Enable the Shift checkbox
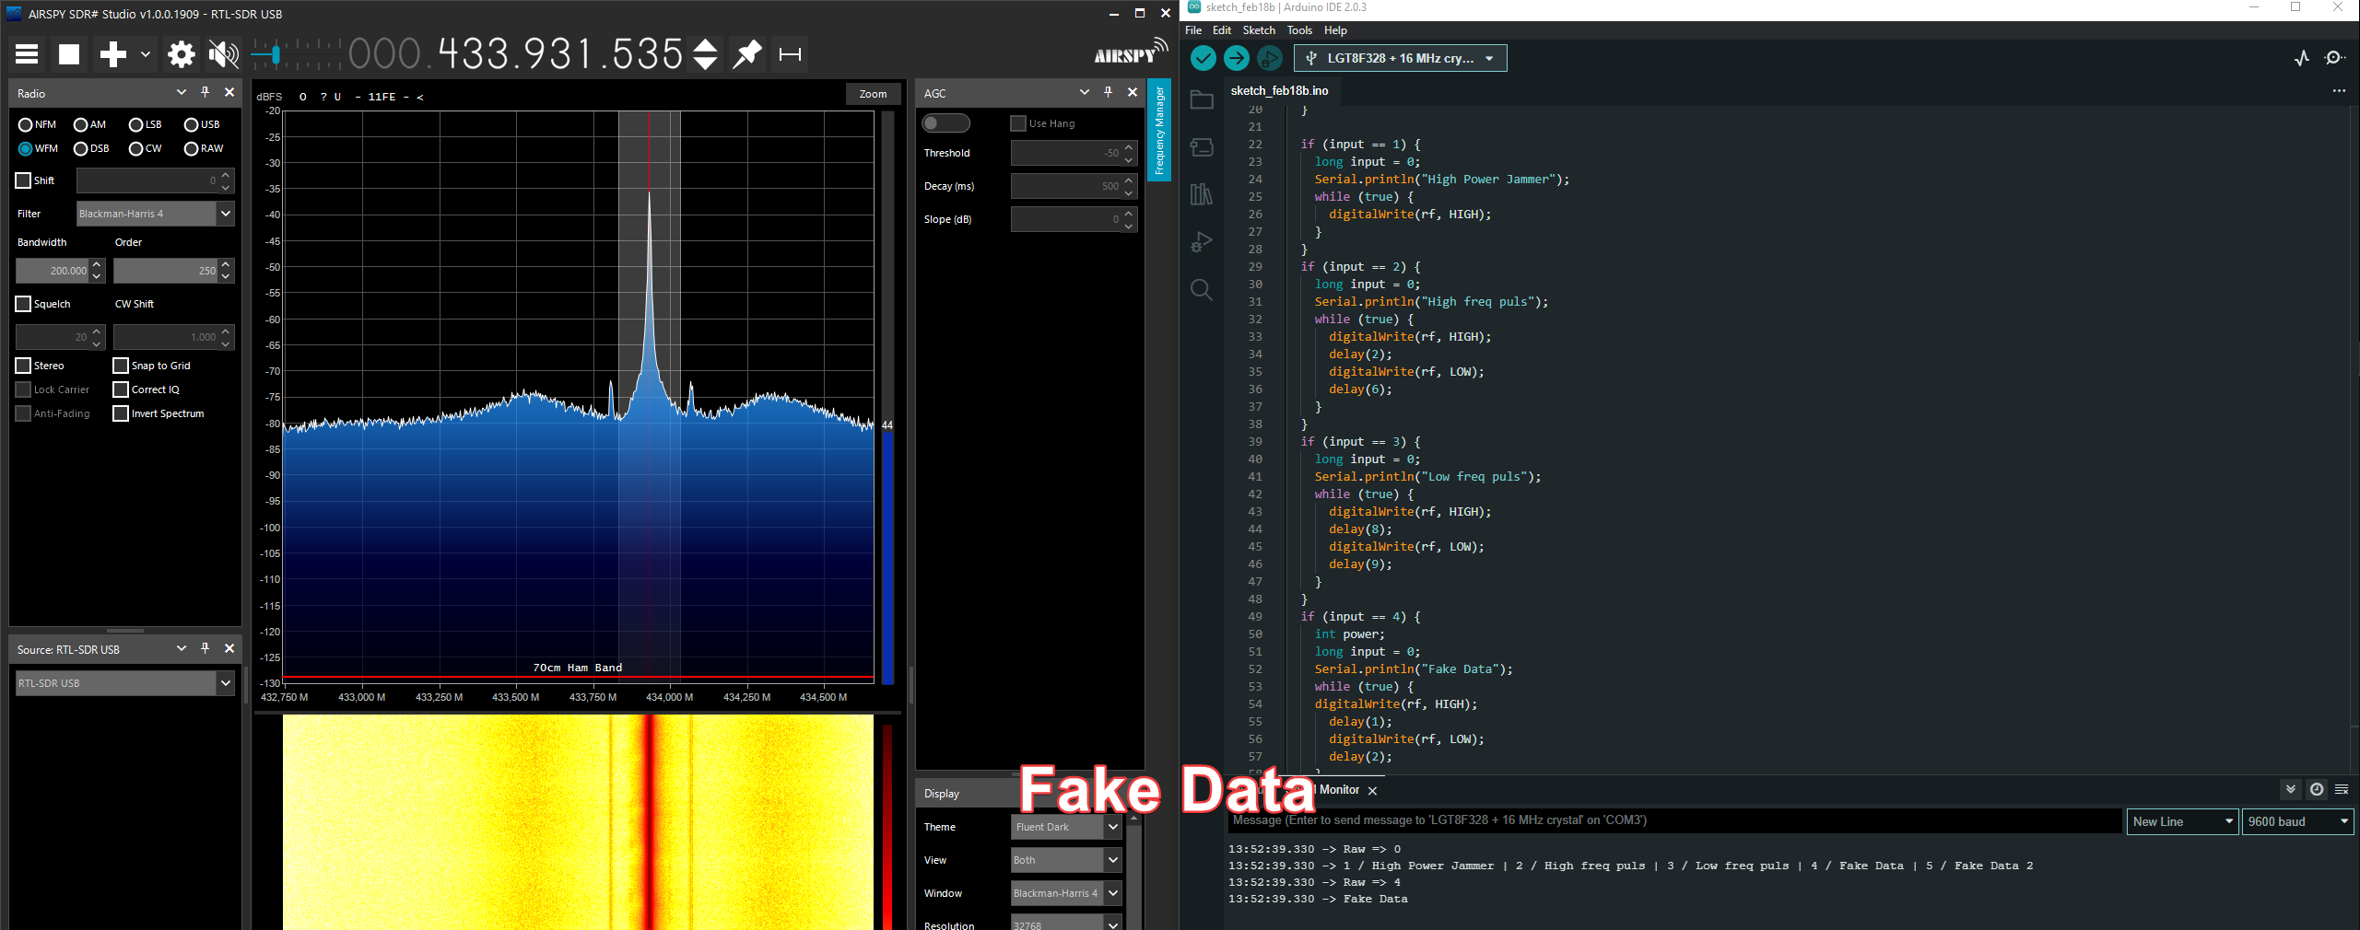 coord(23,180)
